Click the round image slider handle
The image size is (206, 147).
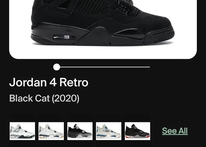point(57,67)
